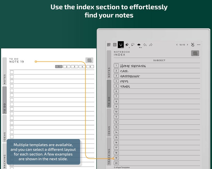Go to next page with right chevron
Screen dimensions: 212x169
(187, 45)
